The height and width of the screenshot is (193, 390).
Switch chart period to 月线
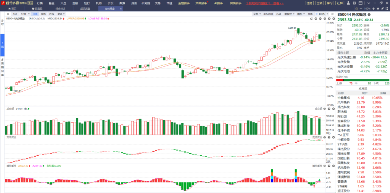click(x=52, y=14)
